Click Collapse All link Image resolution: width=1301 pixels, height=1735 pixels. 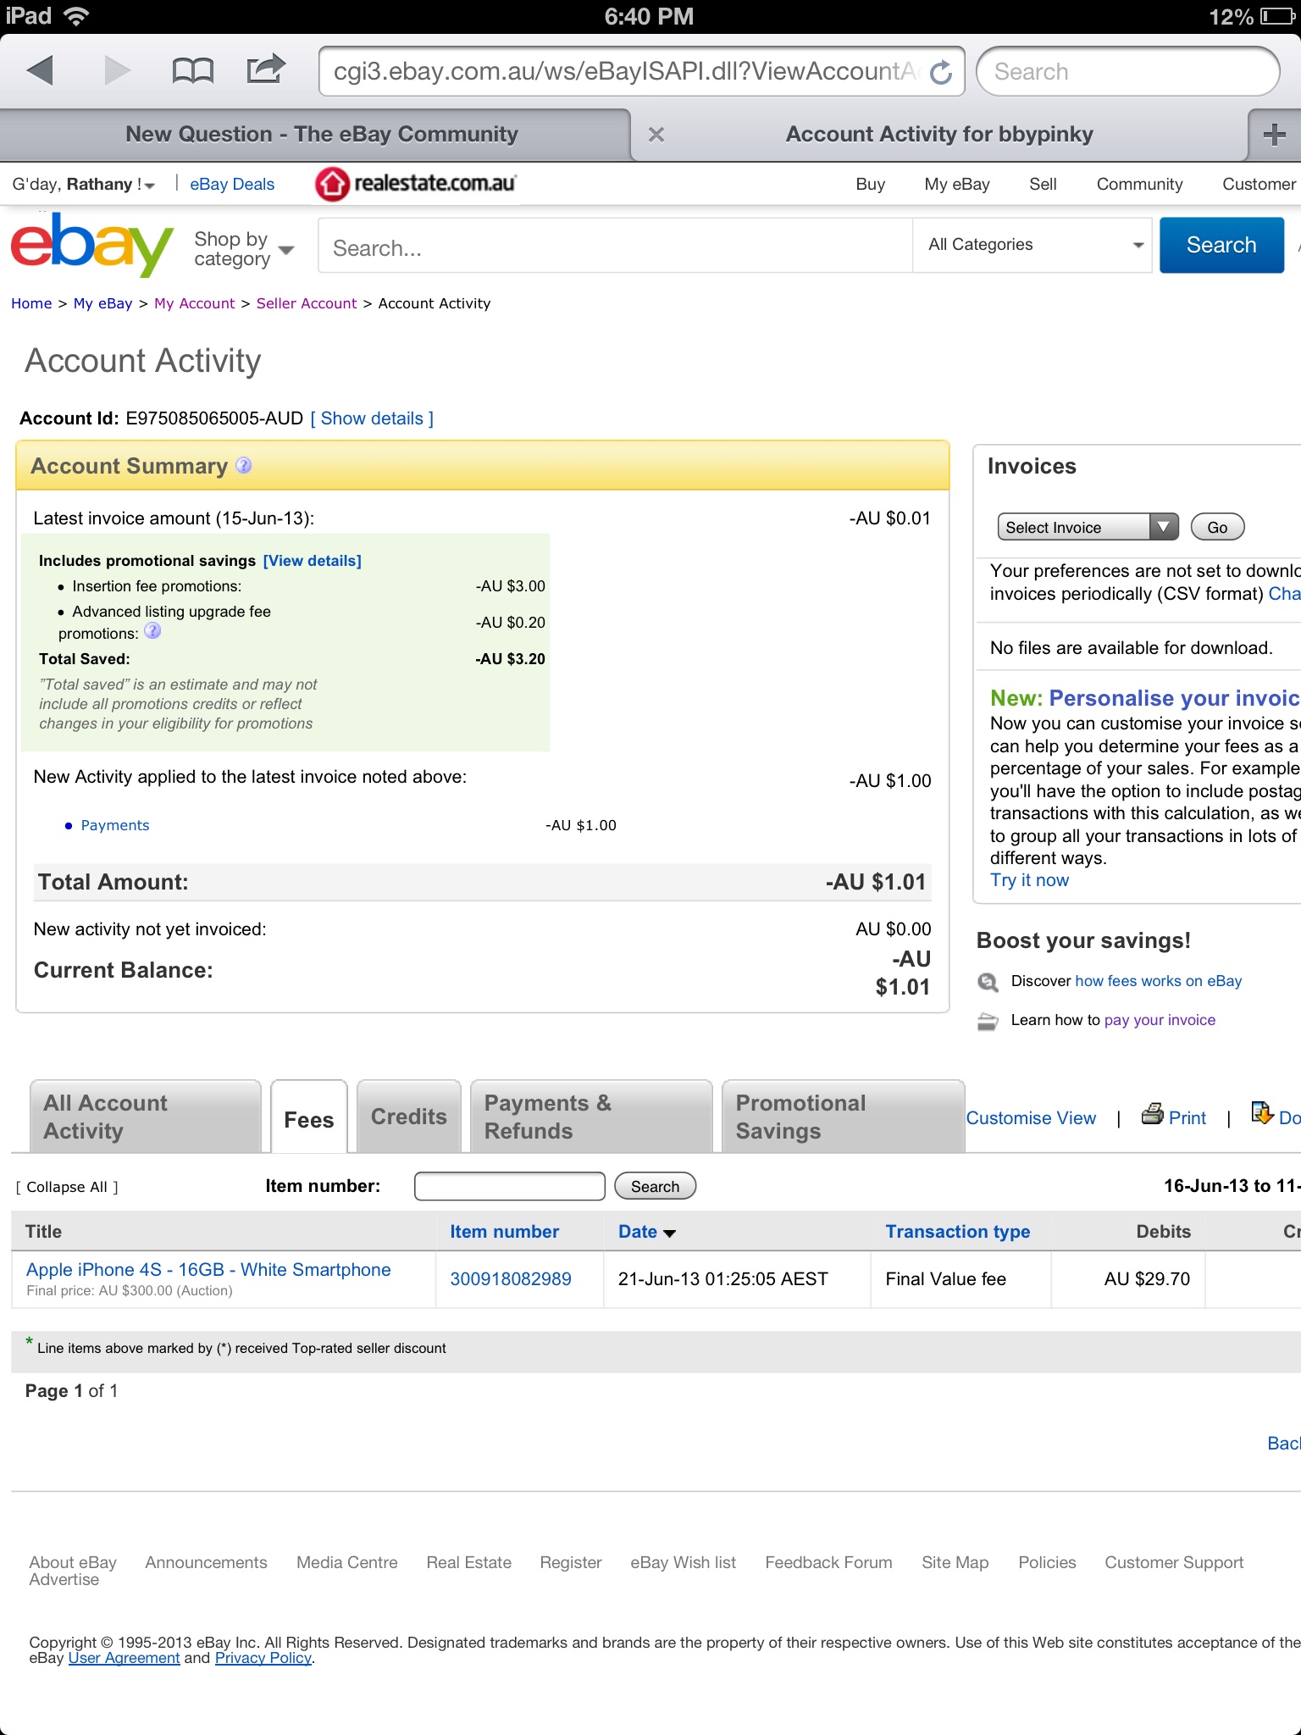click(67, 1187)
